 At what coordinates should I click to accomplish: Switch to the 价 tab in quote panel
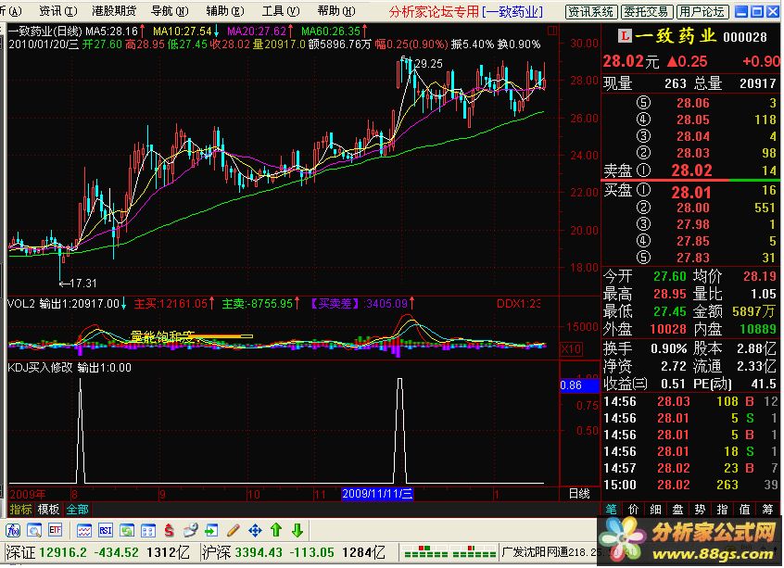(x=634, y=509)
